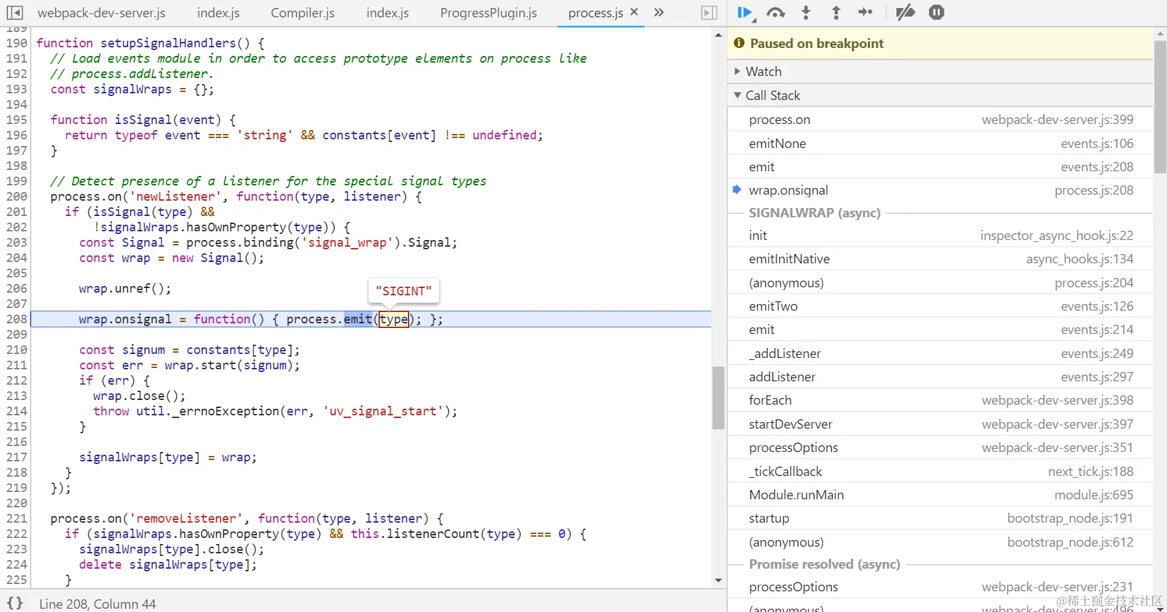1167x612 pixels.
Task: Select the emitTwo call stack frame
Action: pos(940,306)
